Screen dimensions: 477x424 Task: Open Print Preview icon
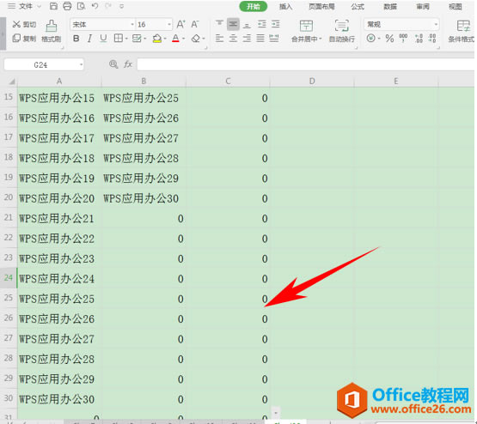81,6
